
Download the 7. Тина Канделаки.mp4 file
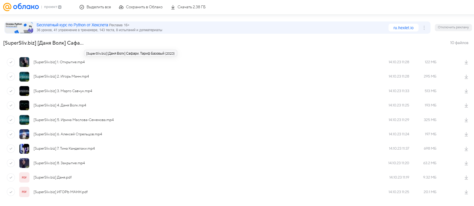click(466, 149)
